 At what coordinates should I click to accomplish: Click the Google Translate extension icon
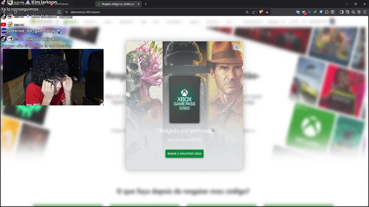click(x=298, y=12)
